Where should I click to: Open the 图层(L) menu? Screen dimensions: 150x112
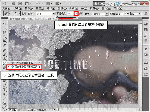(40, 9)
